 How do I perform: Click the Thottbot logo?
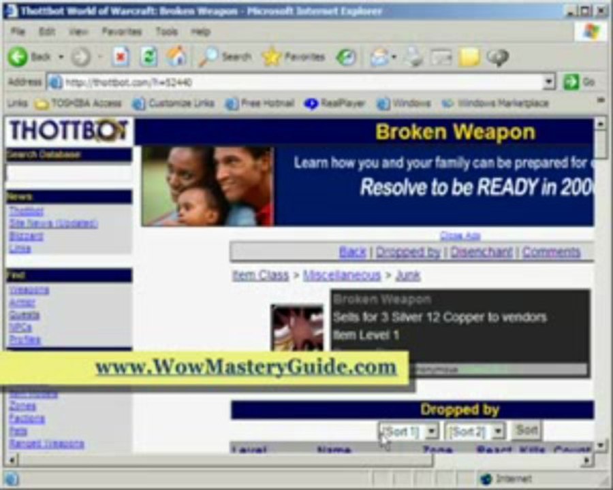coord(69,131)
